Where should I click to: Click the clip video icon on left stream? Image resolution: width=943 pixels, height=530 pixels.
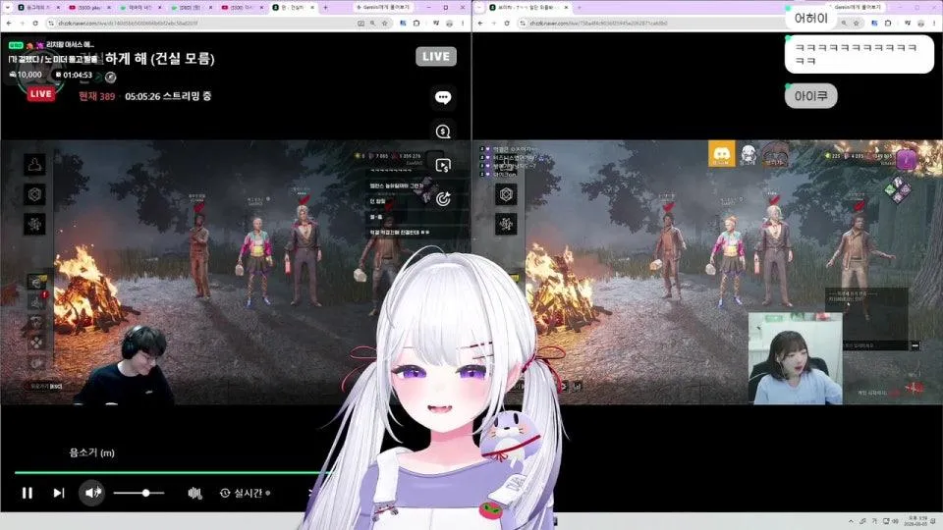443,165
